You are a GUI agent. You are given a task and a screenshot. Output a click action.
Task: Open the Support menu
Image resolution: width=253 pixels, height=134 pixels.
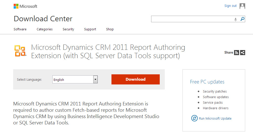click(x=90, y=29)
